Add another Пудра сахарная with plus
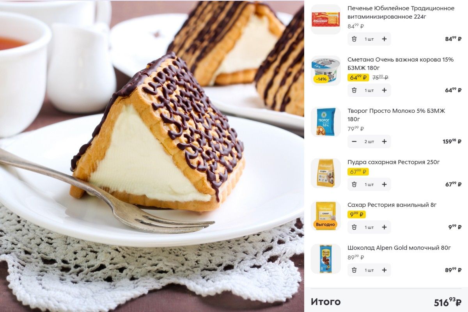The width and height of the screenshot is (468, 312). tap(384, 184)
